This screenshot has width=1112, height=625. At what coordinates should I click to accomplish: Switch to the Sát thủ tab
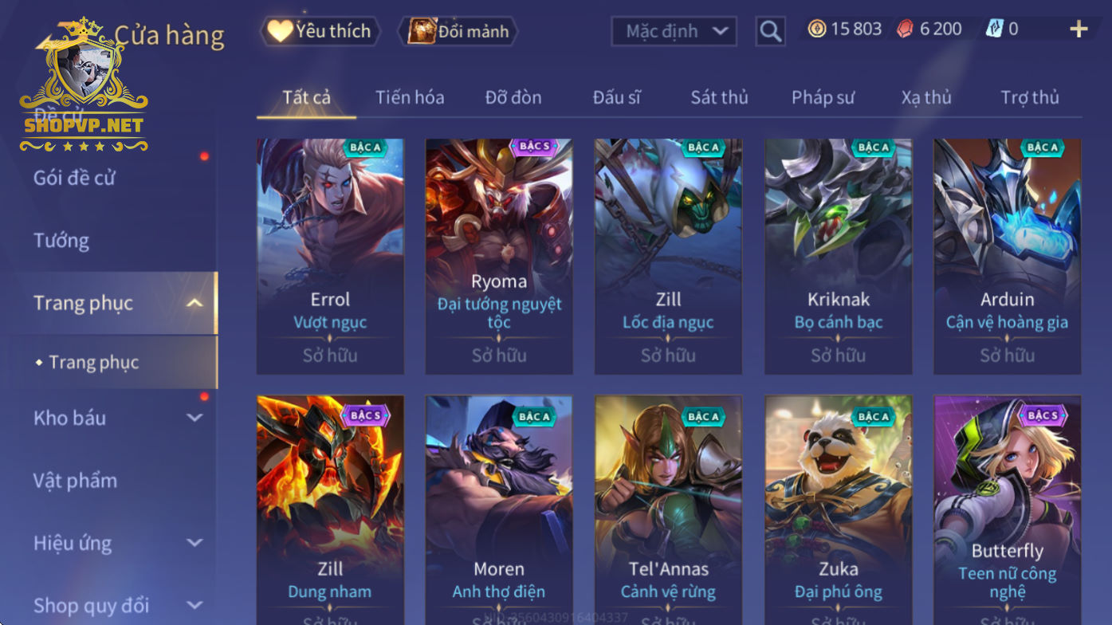coord(719,97)
